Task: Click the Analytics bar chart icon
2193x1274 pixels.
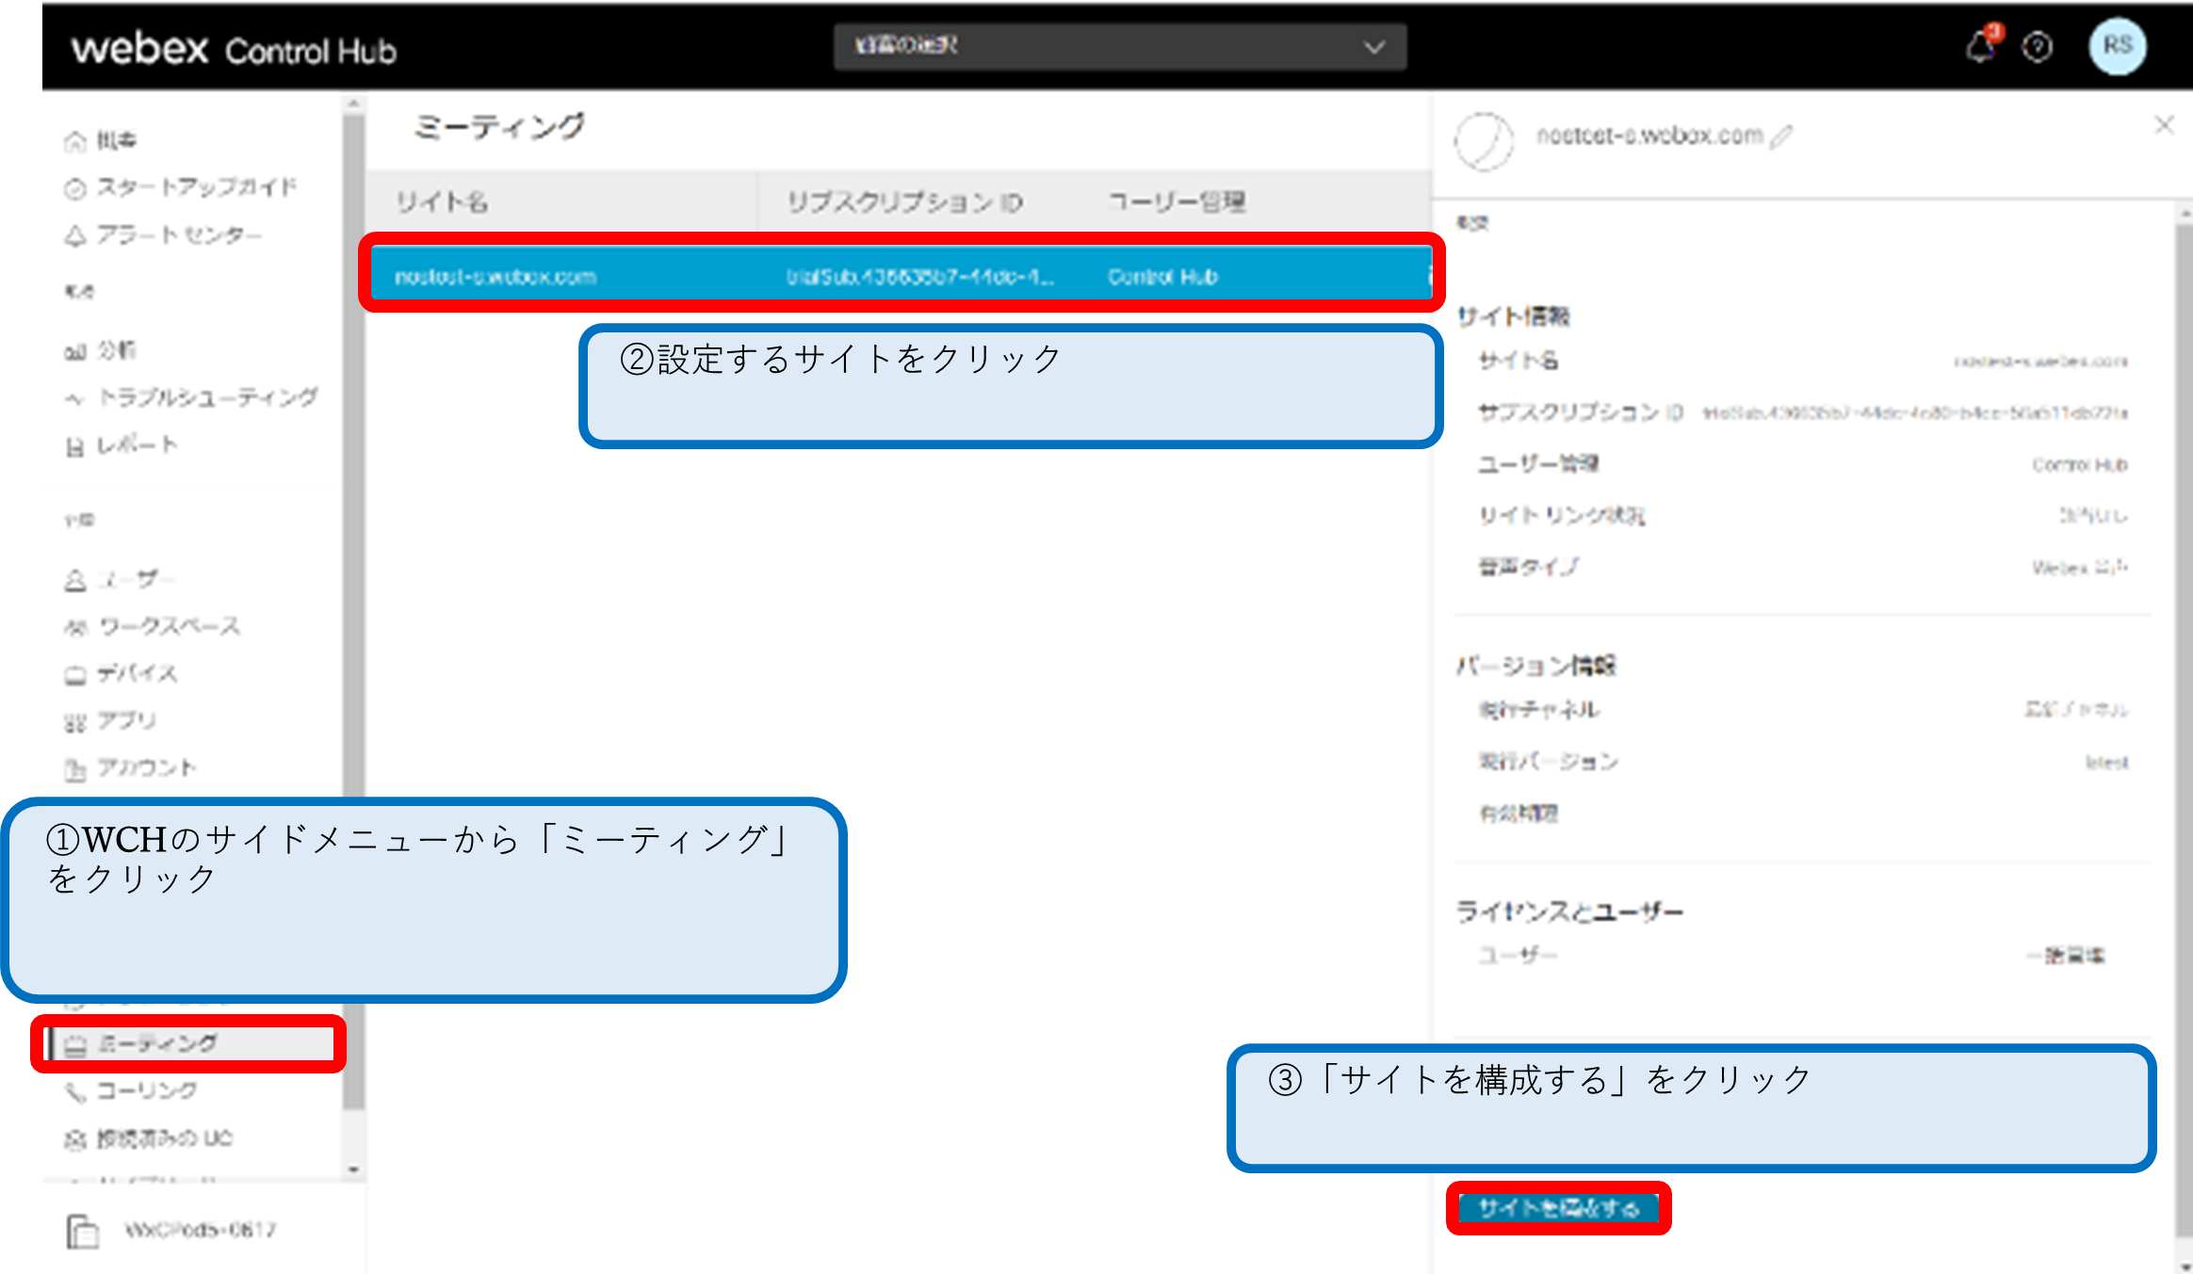Action: point(74,352)
